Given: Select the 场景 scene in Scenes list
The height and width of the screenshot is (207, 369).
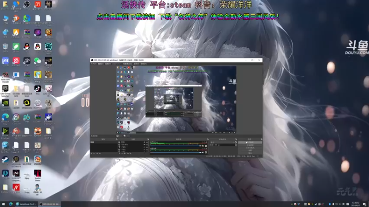Looking at the screenshot, I should pos(104,142).
